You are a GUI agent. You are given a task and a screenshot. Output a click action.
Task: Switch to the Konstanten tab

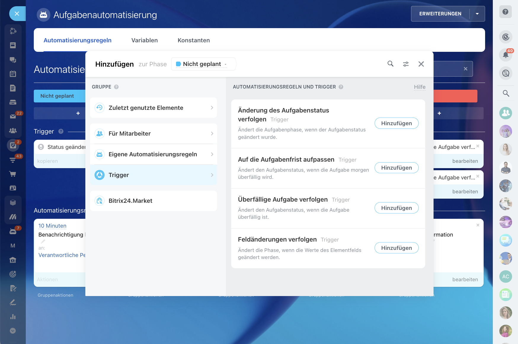194,40
